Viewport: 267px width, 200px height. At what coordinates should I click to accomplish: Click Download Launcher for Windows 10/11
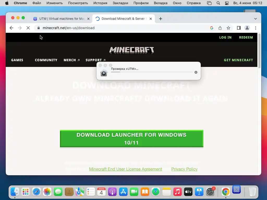[132, 139]
